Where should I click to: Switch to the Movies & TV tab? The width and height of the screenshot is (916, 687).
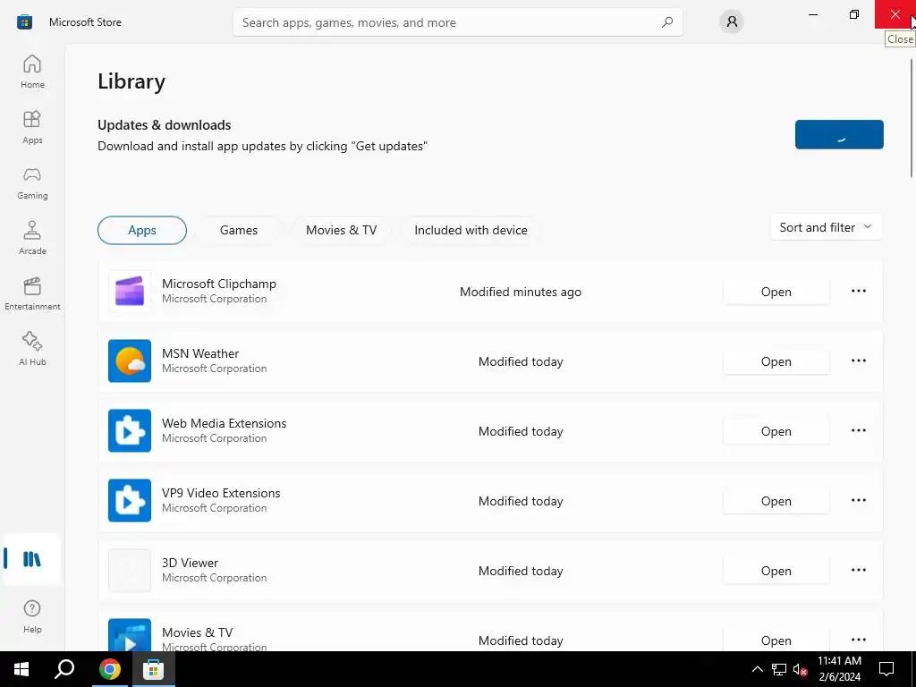(341, 230)
